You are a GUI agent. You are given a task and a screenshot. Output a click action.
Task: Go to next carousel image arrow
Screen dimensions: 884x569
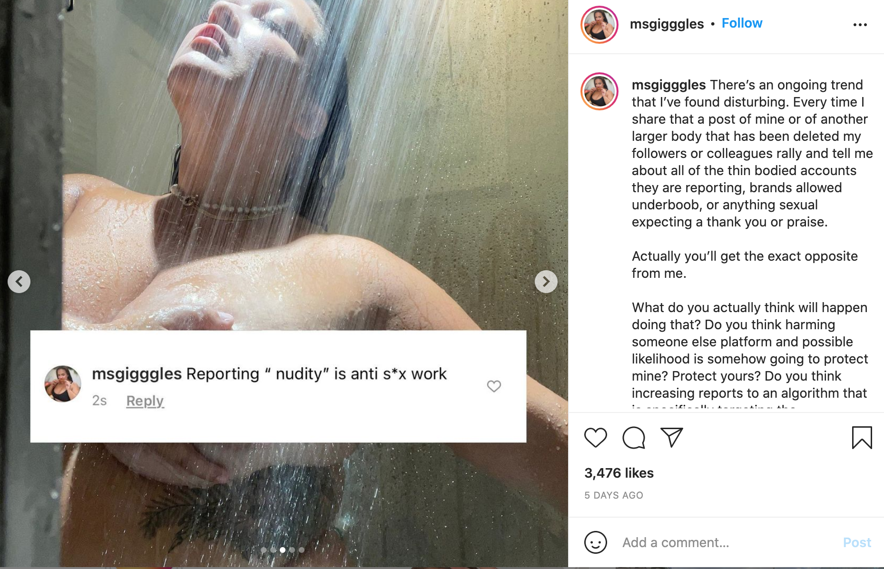pos(546,282)
